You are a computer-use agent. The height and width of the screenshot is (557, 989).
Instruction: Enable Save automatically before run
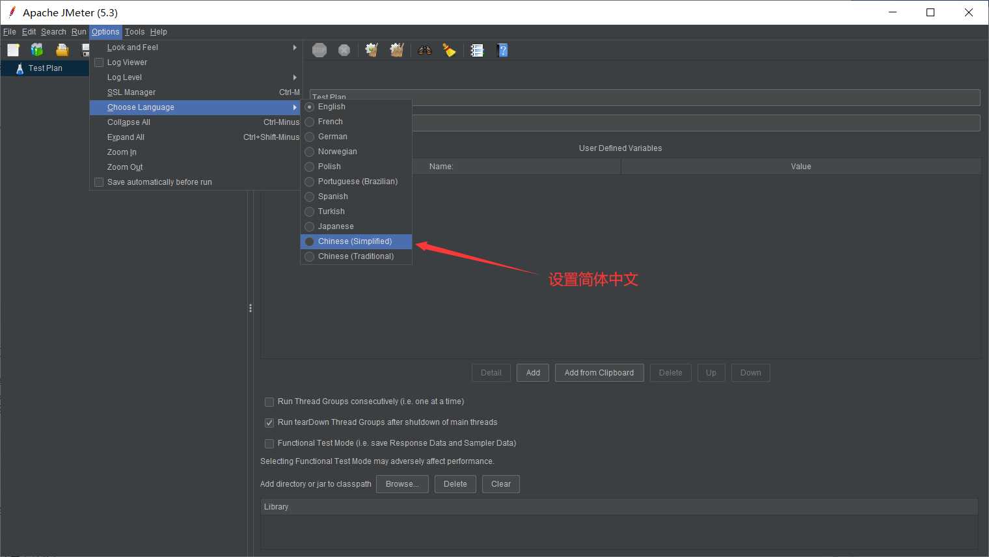[x=99, y=182]
